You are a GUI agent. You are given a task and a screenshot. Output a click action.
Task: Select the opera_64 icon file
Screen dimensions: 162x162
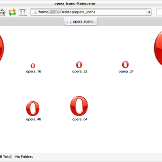pyautogui.click(x=79, y=106)
